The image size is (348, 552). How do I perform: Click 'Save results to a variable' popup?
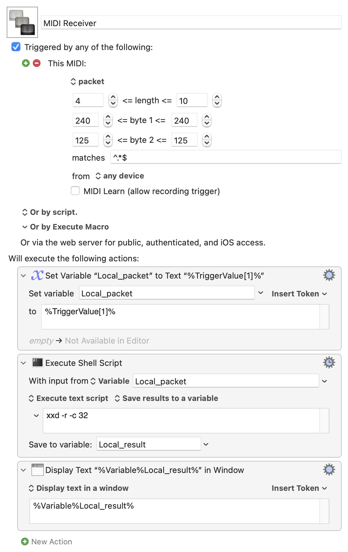(x=166, y=398)
